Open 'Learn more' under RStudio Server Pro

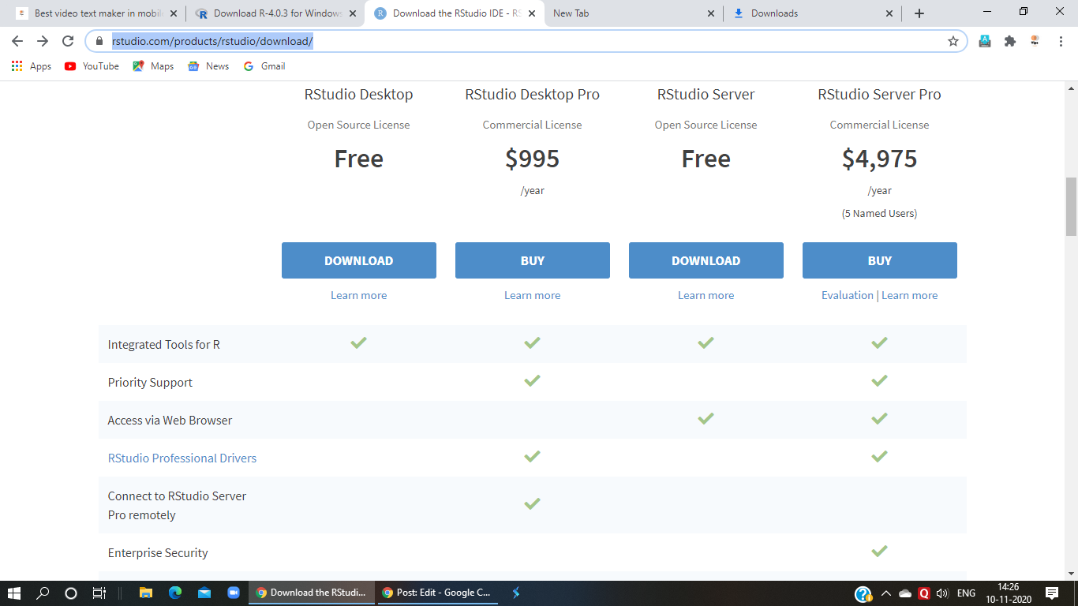(910, 295)
